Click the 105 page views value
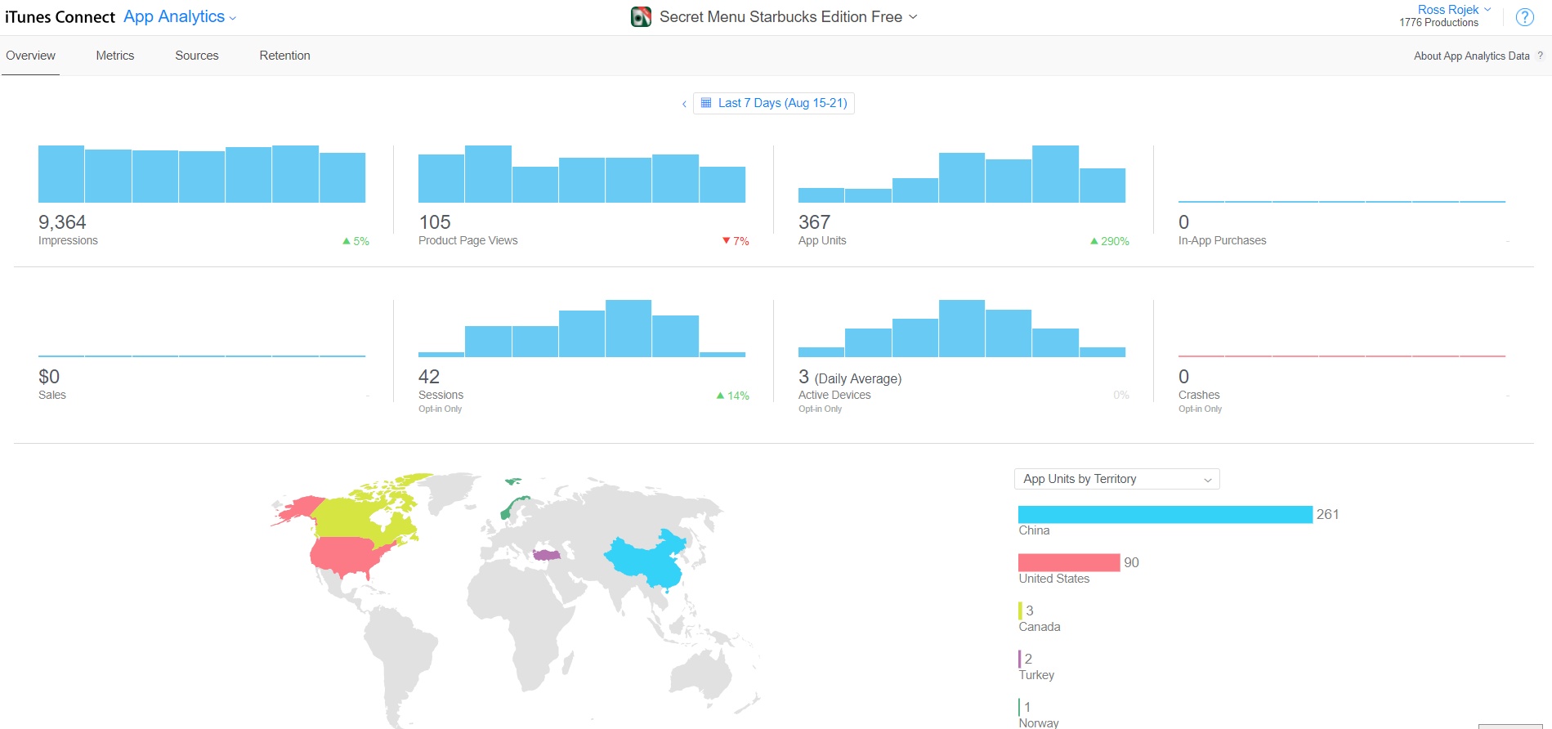Screen dimensions: 1552x729 pos(435,222)
